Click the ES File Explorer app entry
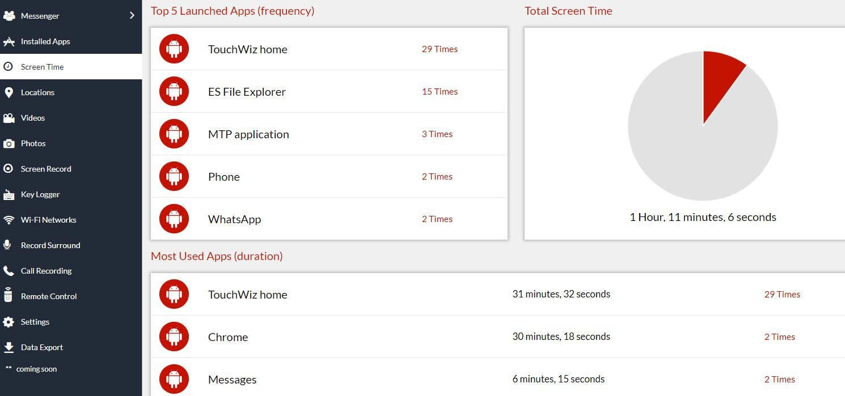 pyautogui.click(x=247, y=92)
